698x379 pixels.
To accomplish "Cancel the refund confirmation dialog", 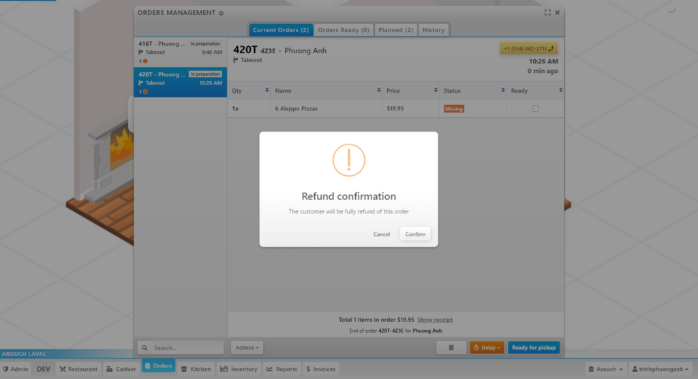I will pyautogui.click(x=382, y=234).
